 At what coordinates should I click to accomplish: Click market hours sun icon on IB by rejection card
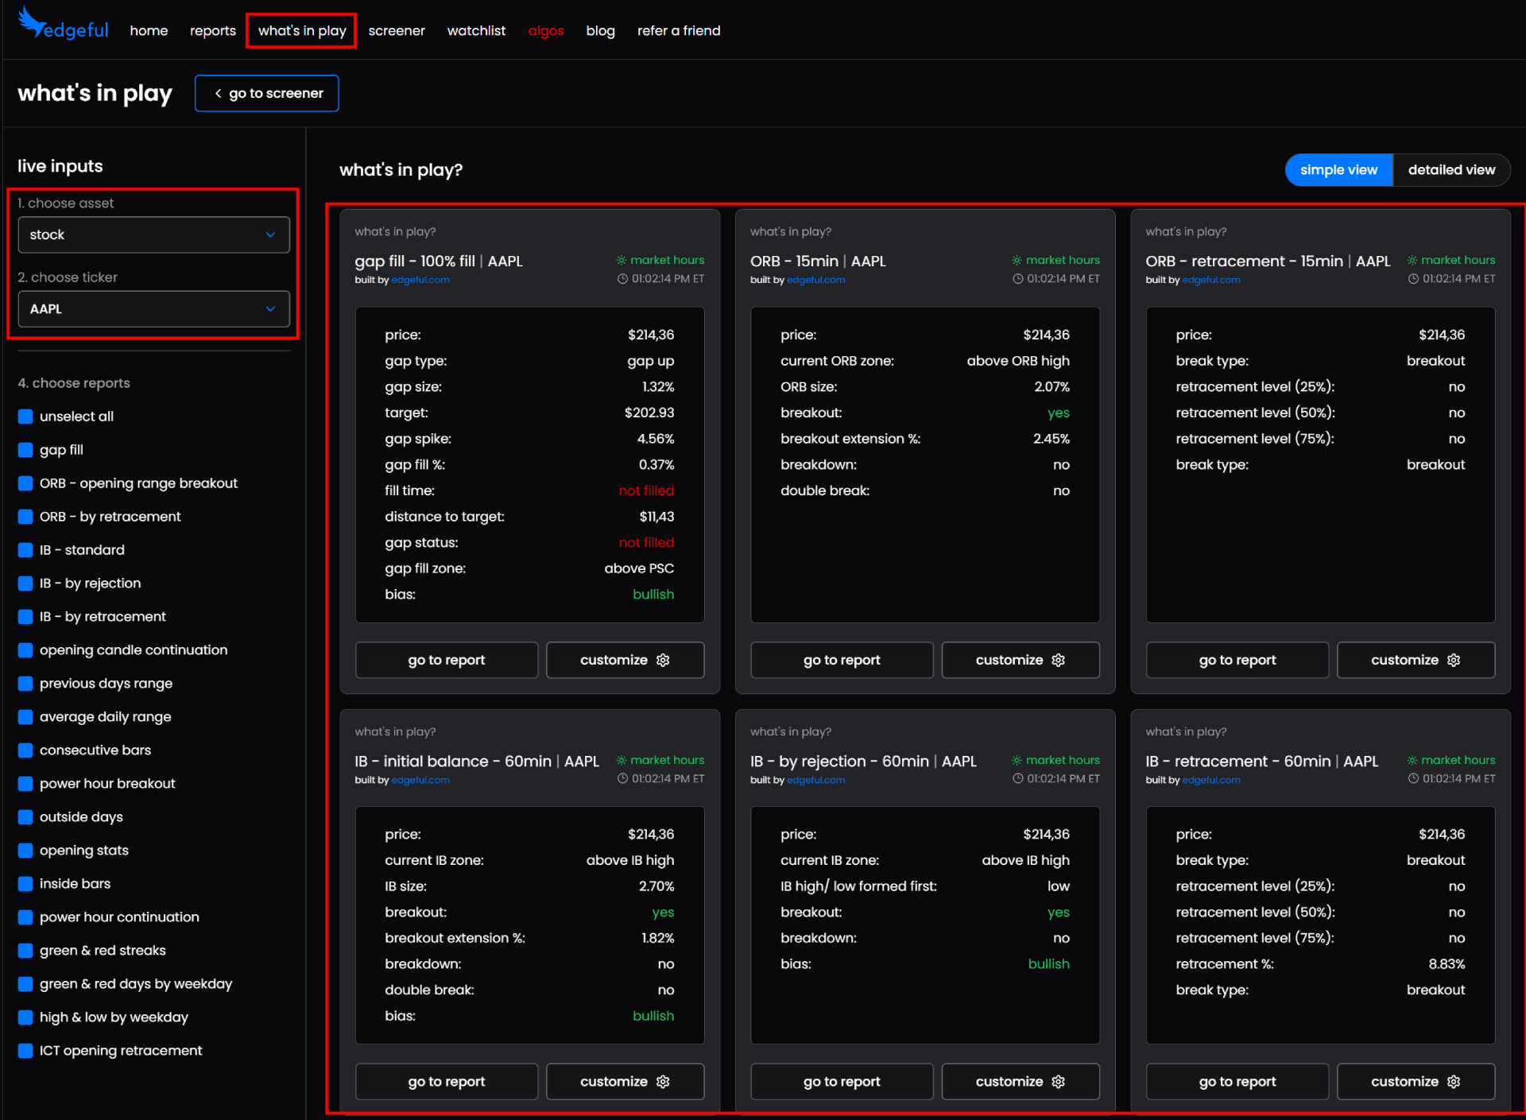(1017, 760)
